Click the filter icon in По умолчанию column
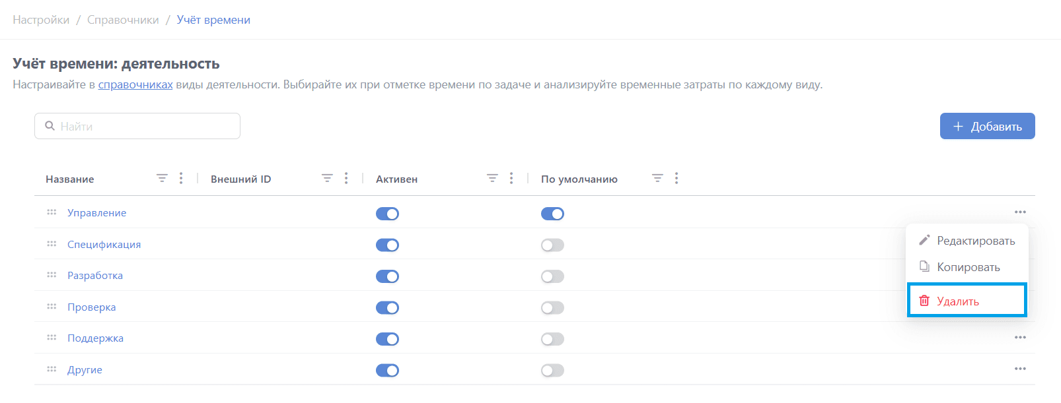1061x403 pixels. 657,178
